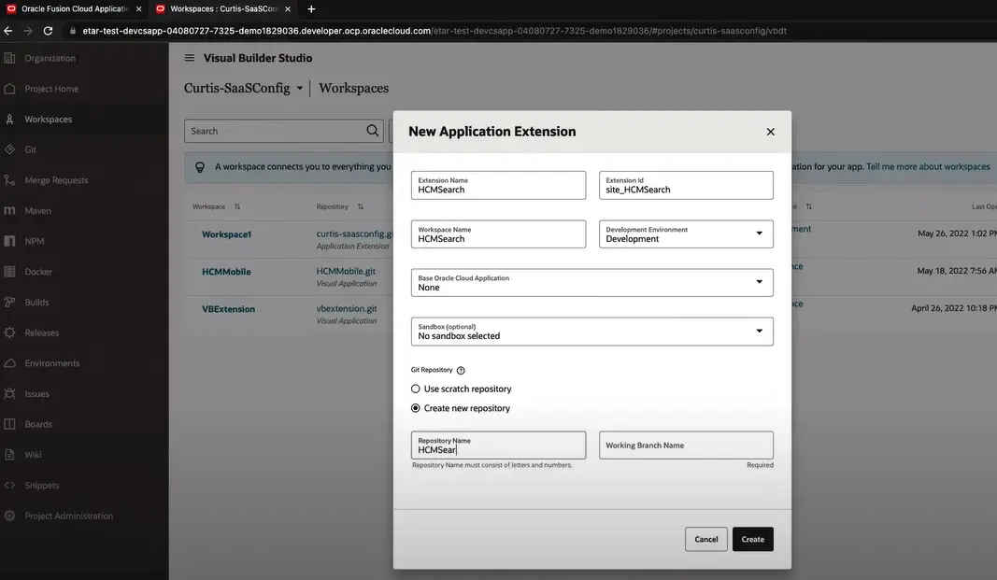
Task: Click the Project Home house icon
Action: pos(9,89)
